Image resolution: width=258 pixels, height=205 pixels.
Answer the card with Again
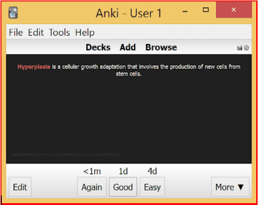tap(92, 187)
